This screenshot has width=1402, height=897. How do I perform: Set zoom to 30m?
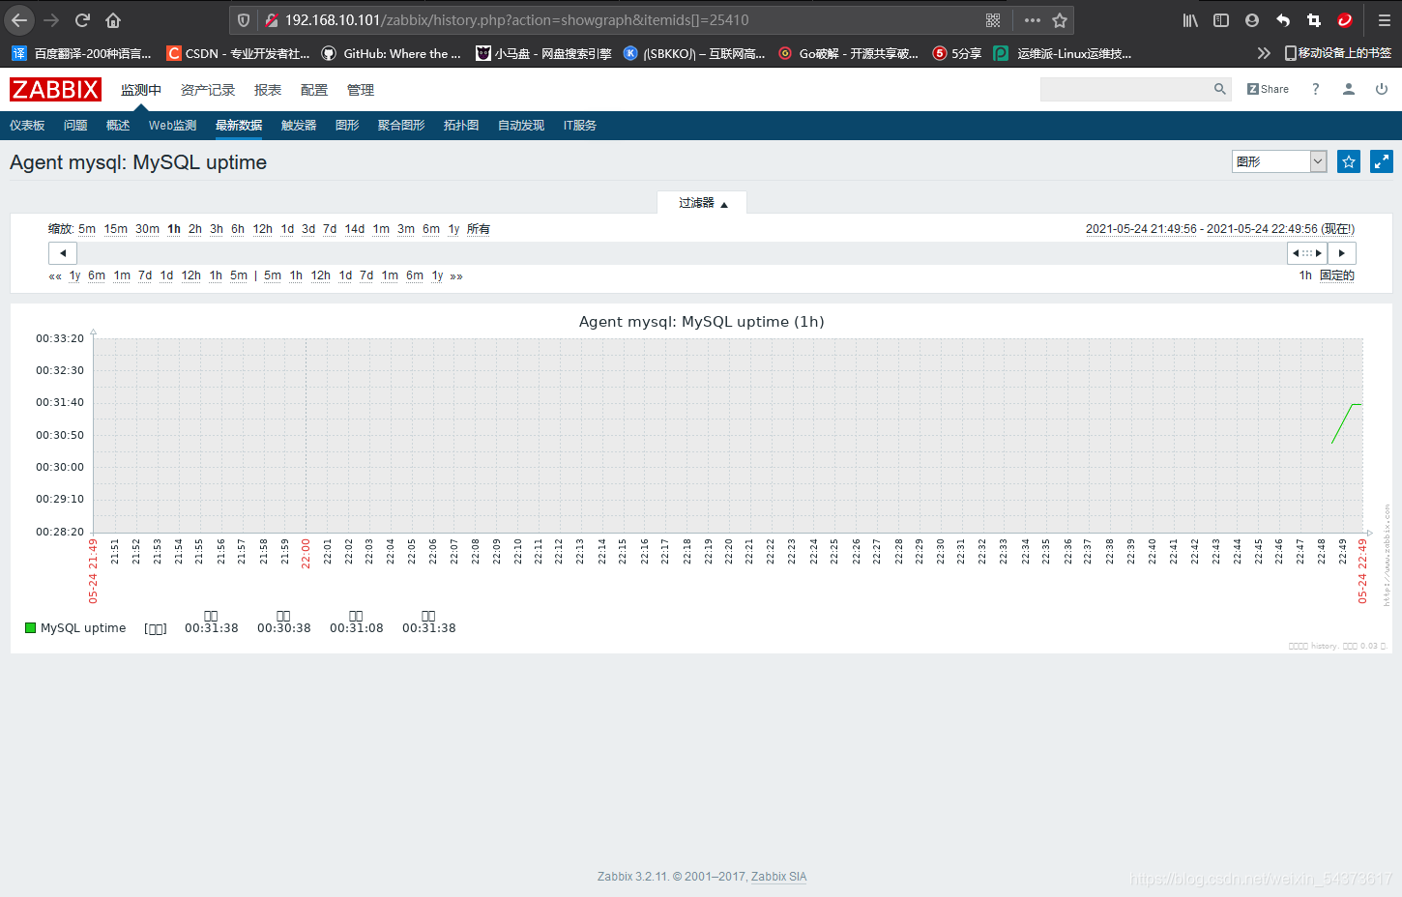tap(147, 229)
